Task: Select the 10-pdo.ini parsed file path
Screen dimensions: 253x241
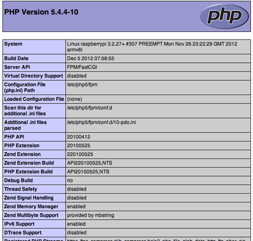Action: pos(102,122)
